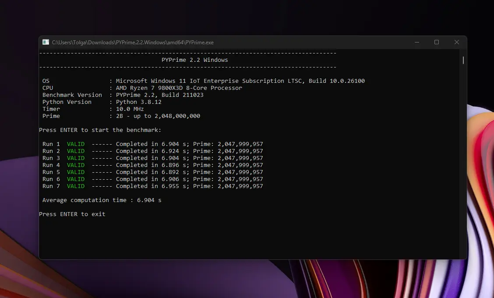The width and height of the screenshot is (494, 298).
Task: Click Run 7 prime result 2,047,999,957
Action: point(240,186)
